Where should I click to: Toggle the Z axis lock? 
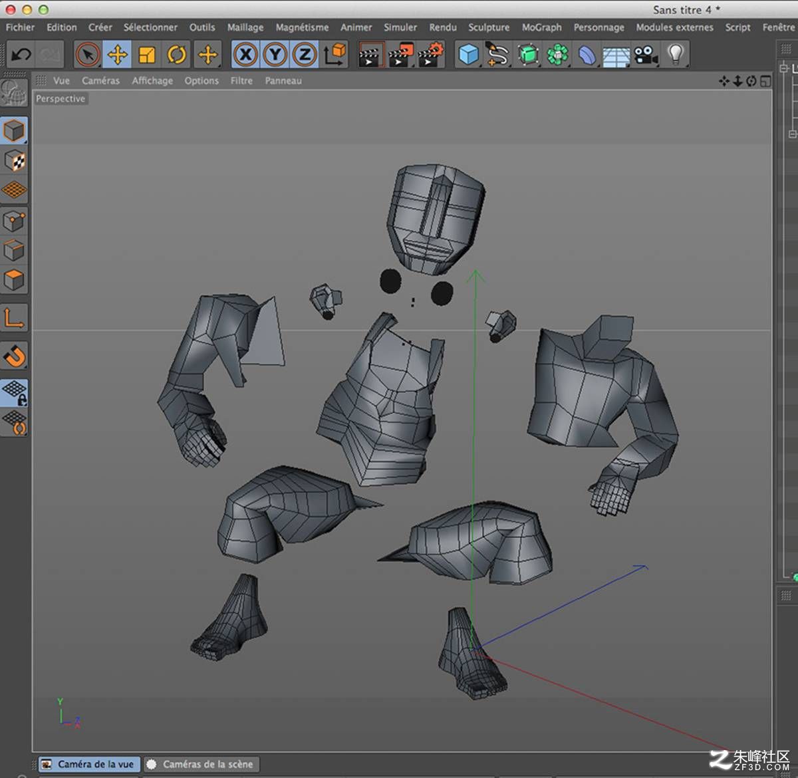(305, 55)
